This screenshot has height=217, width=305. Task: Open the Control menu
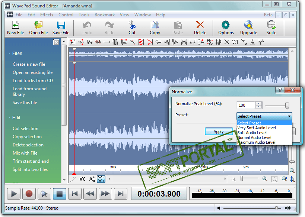coord(66,15)
